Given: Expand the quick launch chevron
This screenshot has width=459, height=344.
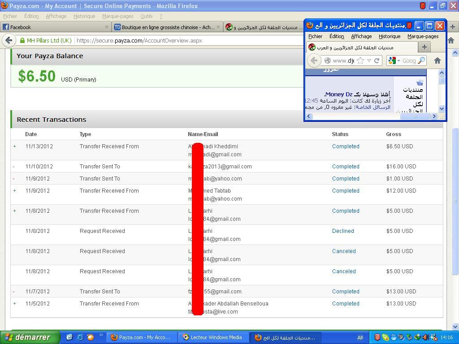Looking at the screenshot, I should coord(101,335).
